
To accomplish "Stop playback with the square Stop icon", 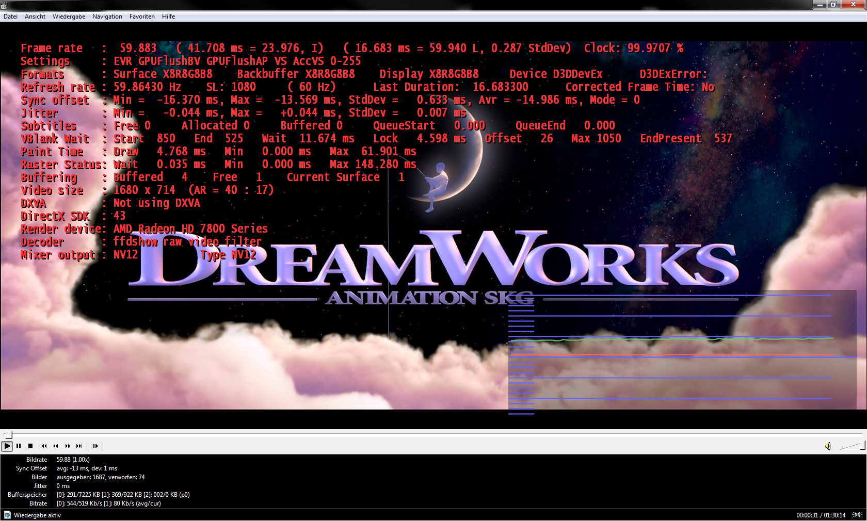I will [x=30, y=446].
